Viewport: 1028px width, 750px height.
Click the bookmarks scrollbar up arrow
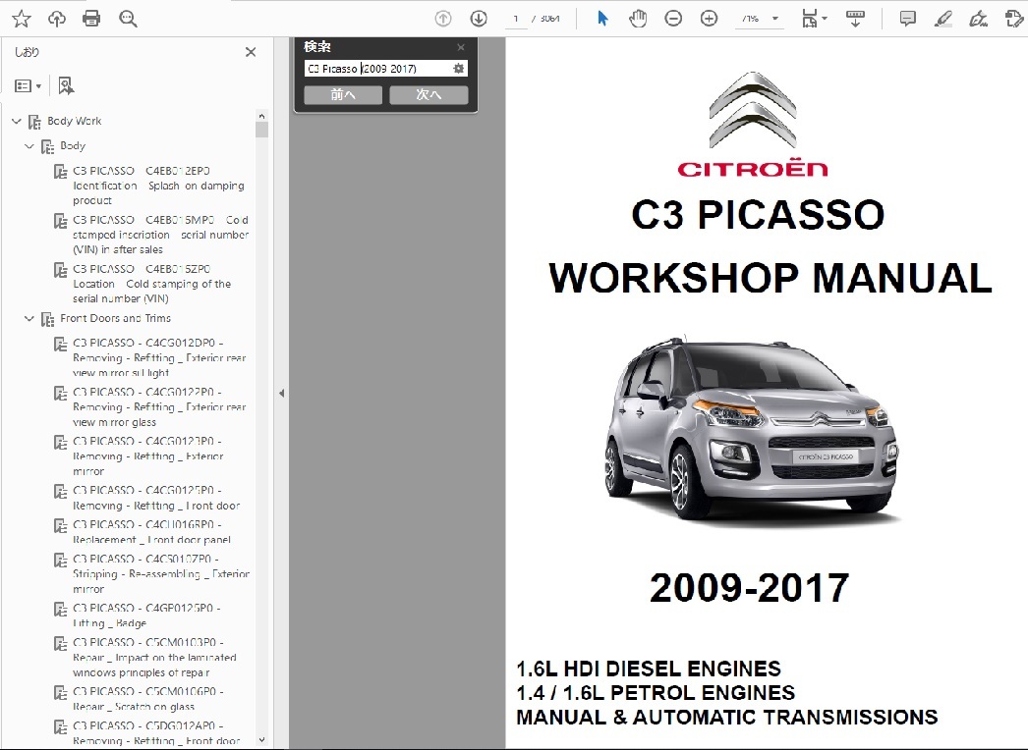[261, 116]
